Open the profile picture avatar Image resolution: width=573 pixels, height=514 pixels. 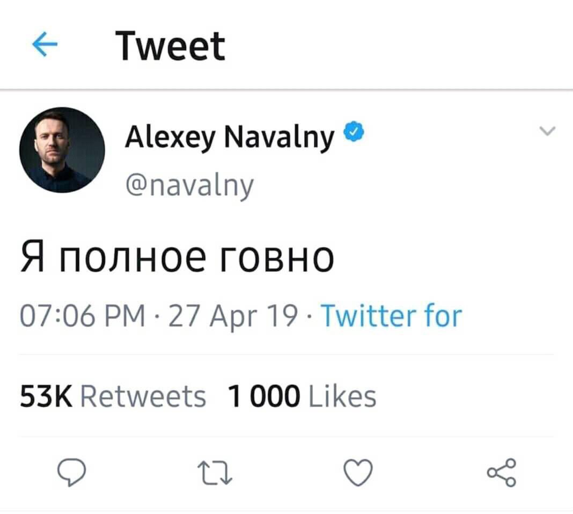(62, 150)
